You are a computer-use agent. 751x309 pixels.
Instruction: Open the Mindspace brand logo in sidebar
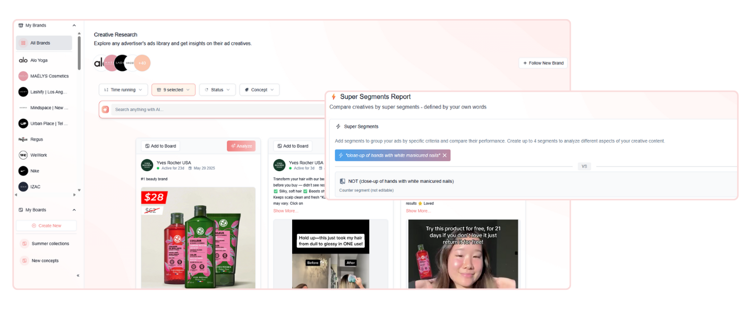click(x=23, y=108)
